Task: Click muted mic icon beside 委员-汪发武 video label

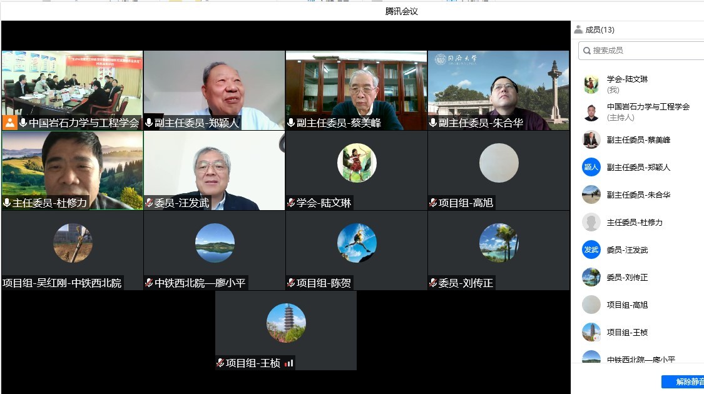Action: tap(149, 203)
